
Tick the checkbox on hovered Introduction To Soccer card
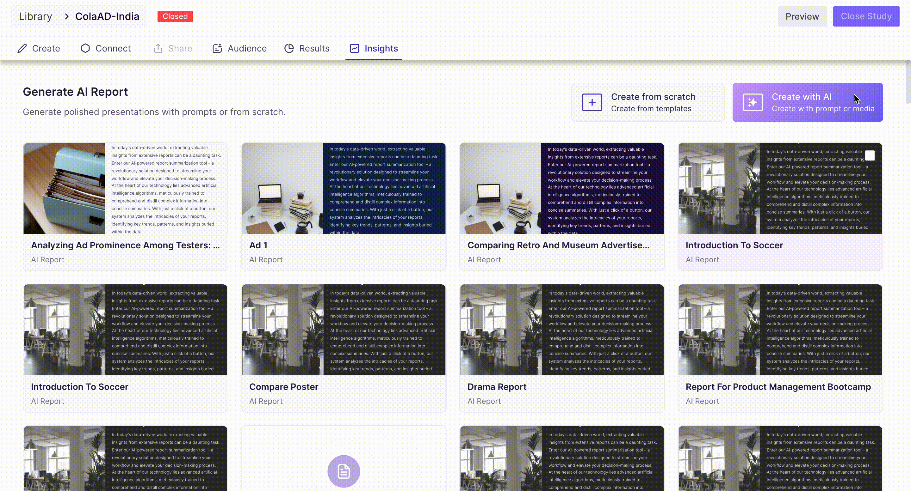click(870, 155)
